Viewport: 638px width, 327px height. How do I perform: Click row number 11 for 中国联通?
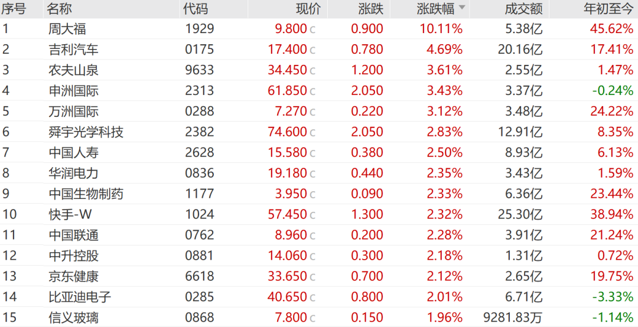(10, 235)
